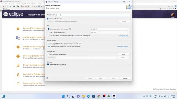Open the Run icon dropdown arrow
Viewport: 177px width, 99px height.
click(x=16, y=6)
